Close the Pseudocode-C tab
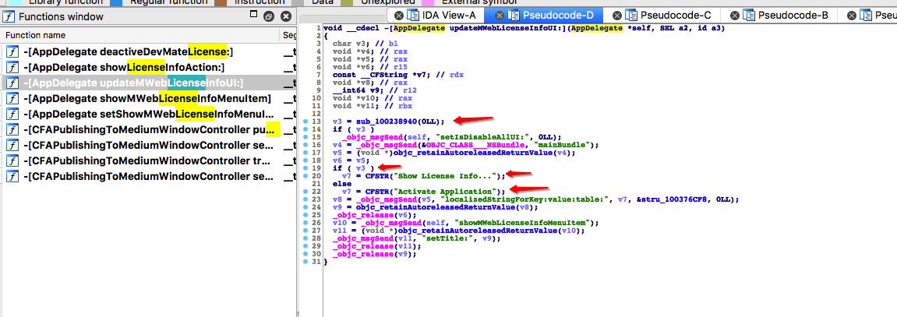The height and width of the screenshot is (317, 897). click(617, 15)
